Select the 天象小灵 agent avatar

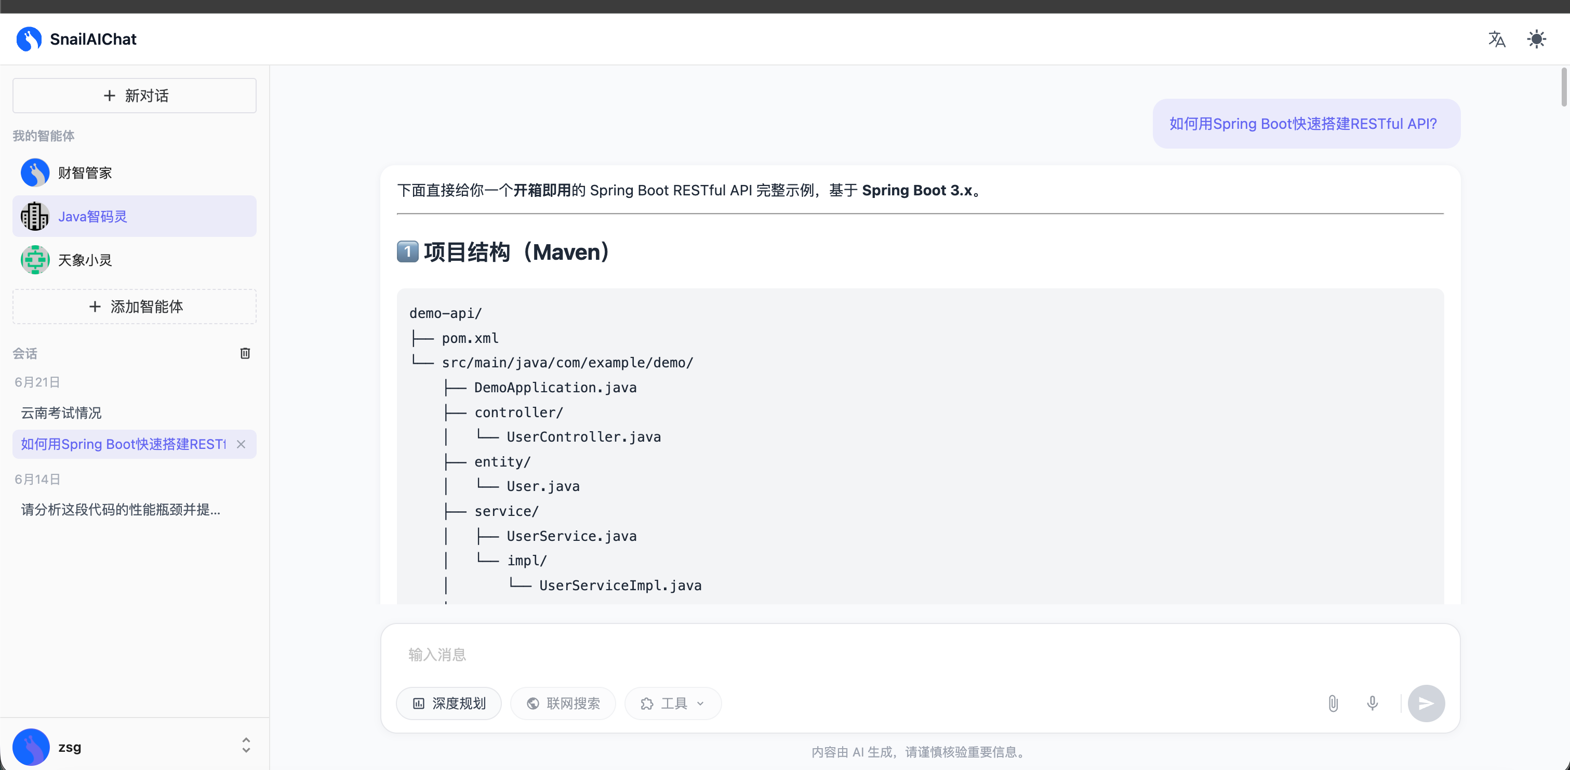pos(35,260)
